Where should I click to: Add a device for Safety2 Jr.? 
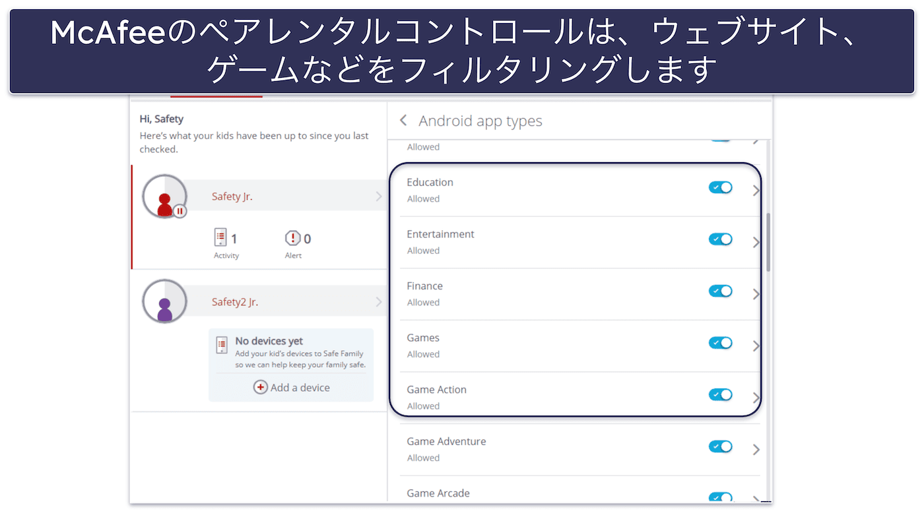[x=291, y=387]
